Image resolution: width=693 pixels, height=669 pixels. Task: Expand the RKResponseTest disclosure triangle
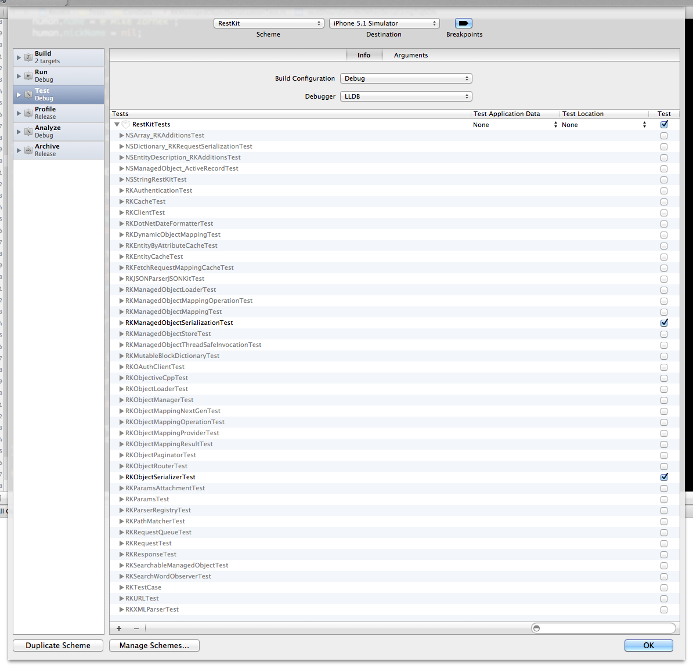(121, 554)
